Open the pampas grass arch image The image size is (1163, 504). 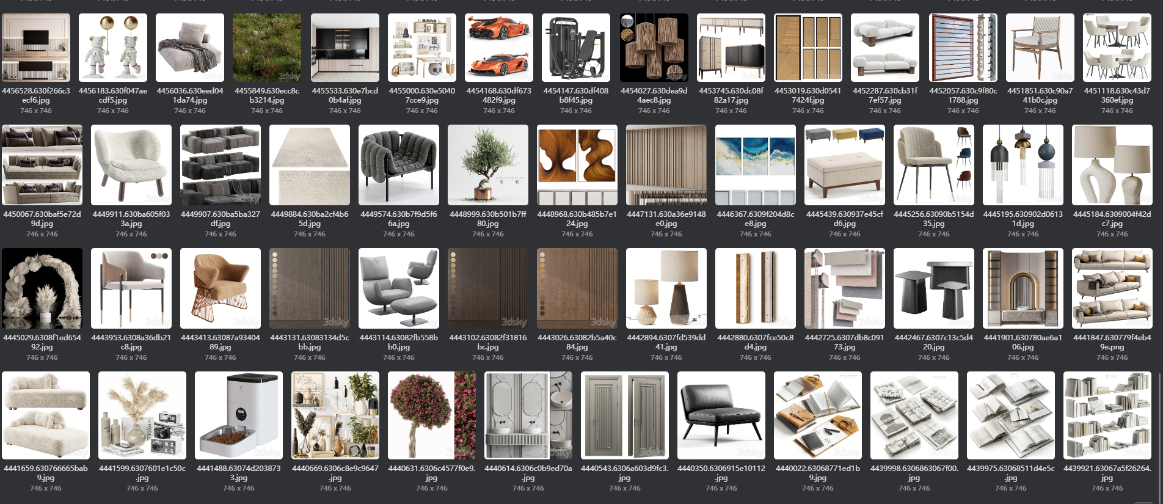coord(42,288)
